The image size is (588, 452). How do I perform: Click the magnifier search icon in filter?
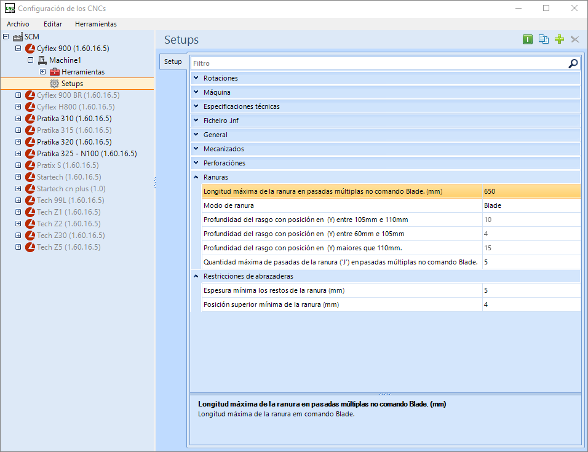point(573,63)
